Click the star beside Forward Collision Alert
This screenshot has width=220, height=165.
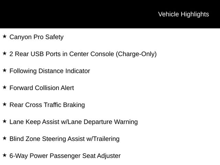pyautogui.click(x=4, y=87)
